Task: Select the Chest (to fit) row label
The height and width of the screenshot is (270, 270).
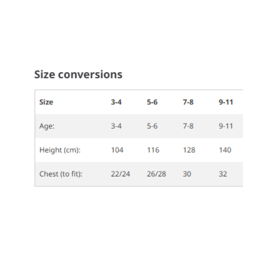Action: click(61, 174)
